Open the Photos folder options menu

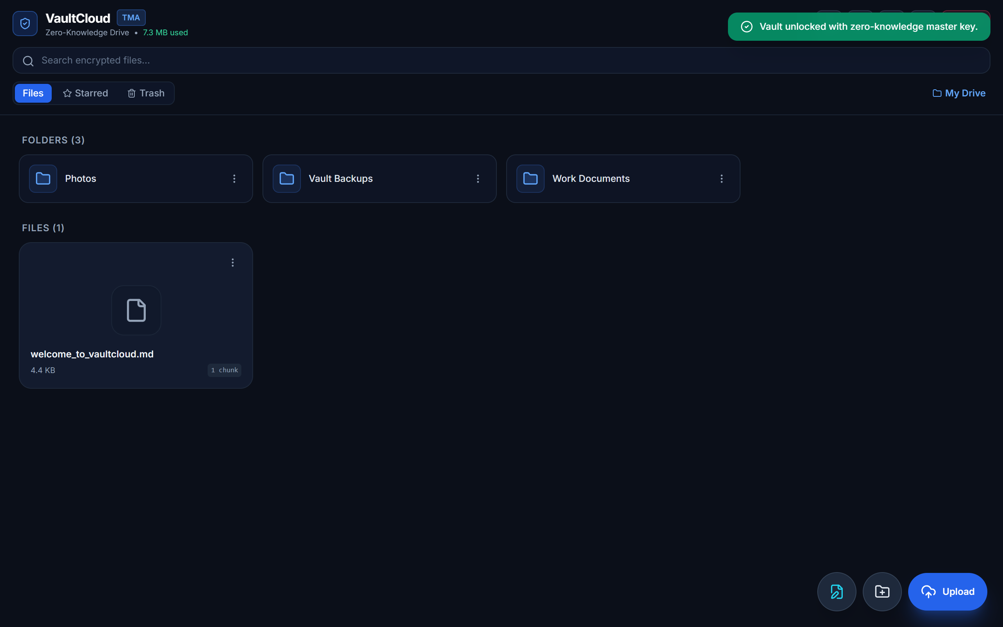pos(234,179)
